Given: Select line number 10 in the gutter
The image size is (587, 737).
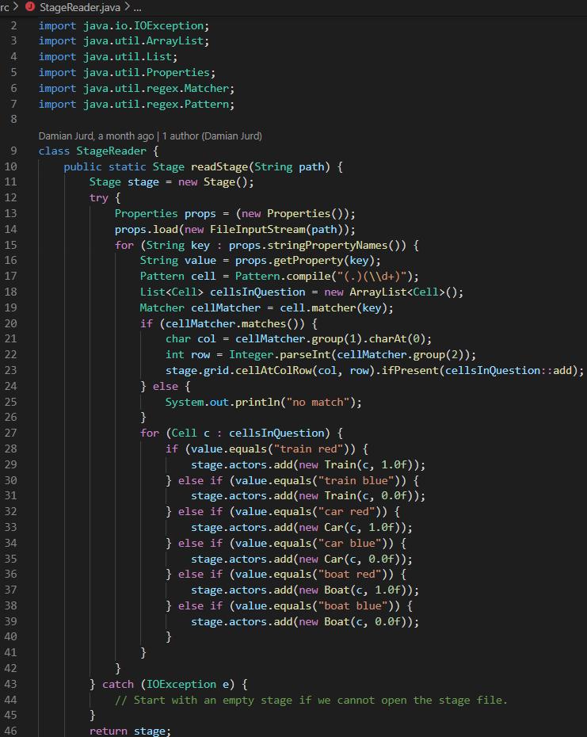Looking at the screenshot, I should 10,166.
